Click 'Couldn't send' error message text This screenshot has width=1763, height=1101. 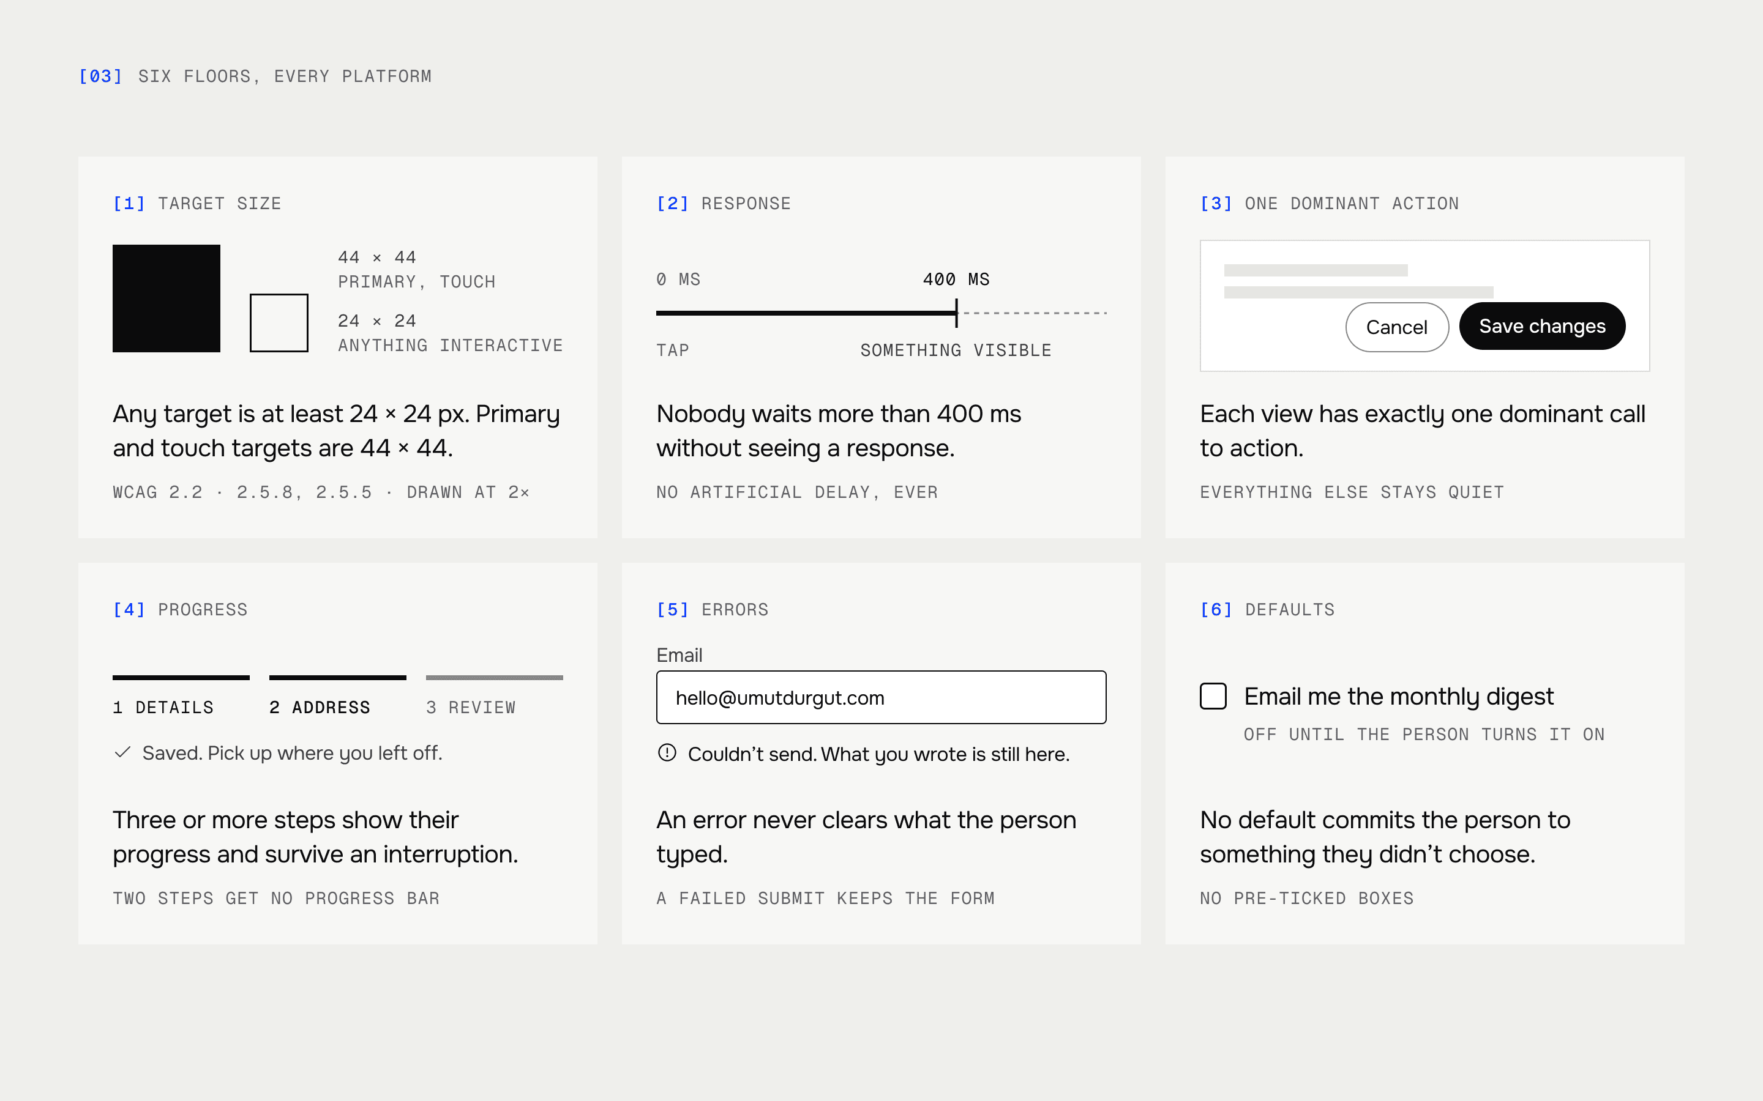pyautogui.click(x=878, y=754)
